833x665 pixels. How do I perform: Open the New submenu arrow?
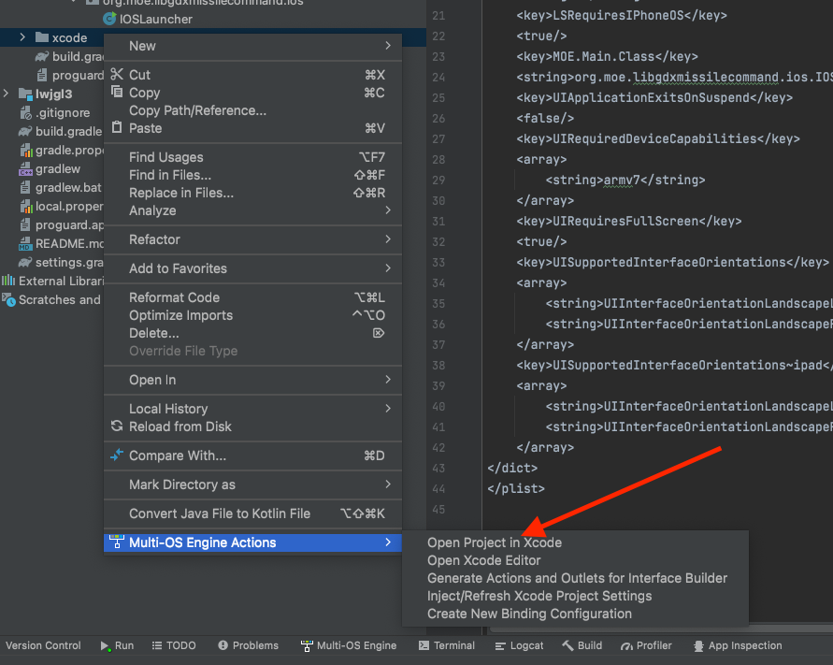(x=388, y=46)
